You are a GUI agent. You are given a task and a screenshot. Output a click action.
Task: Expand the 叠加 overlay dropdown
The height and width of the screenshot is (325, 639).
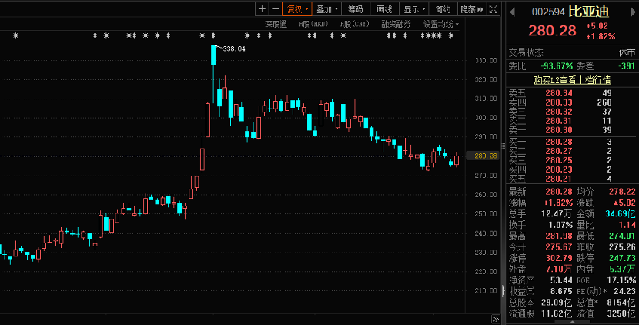point(327,9)
